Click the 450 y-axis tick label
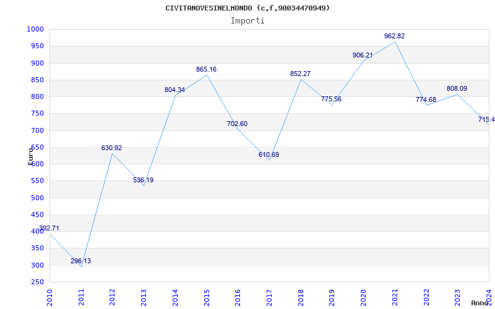Viewport: 495px width, 309px height. coord(37,214)
